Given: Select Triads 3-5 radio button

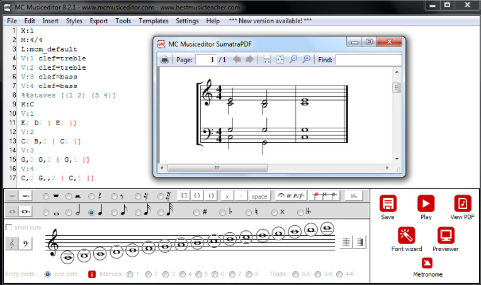Looking at the screenshot, I should 295,274.
